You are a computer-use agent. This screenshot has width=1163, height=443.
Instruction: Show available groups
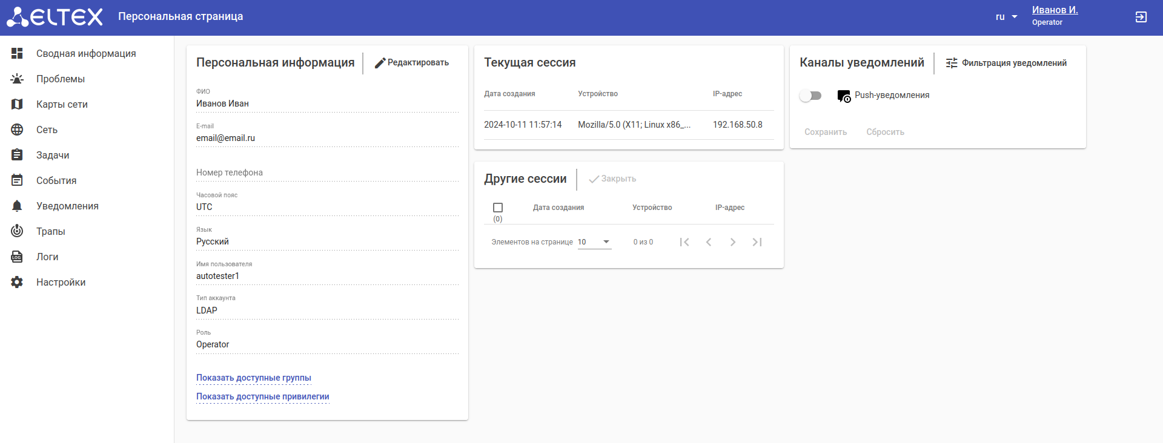[x=254, y=378]
